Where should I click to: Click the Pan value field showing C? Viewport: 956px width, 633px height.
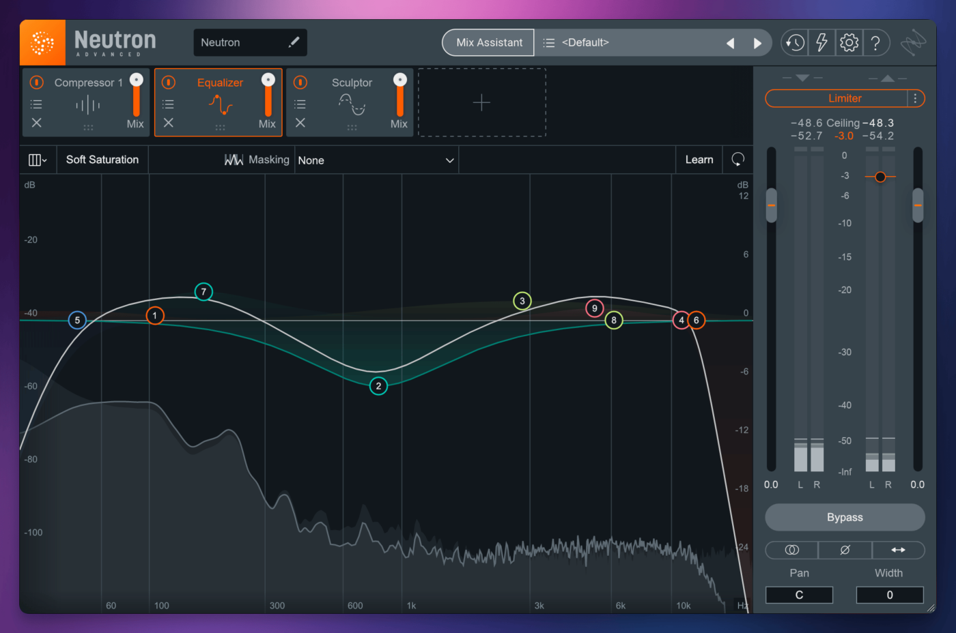point(799,595)
